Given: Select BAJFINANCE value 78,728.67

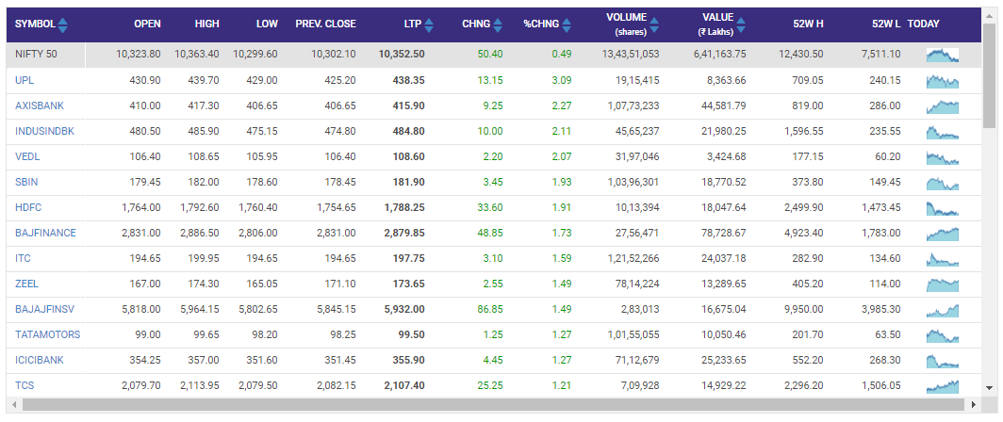Looking at the screenshot, I should click(723, 234).
